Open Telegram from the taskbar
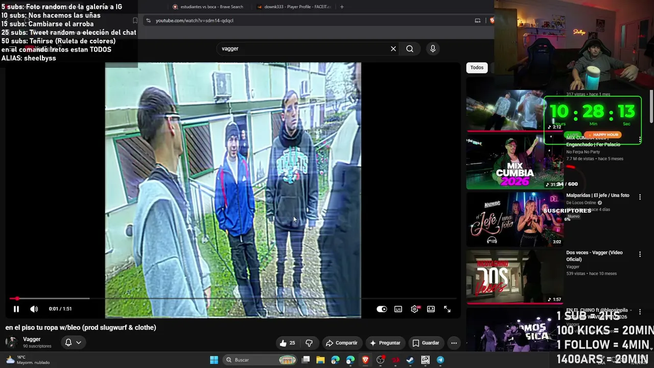The image size is (654, 368). click(440, 360)
